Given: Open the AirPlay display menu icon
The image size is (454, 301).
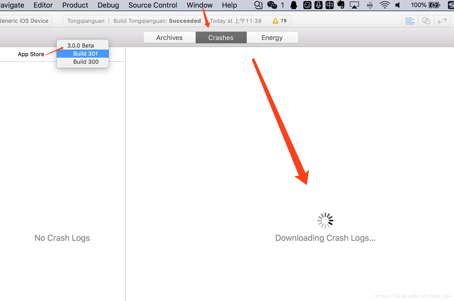Looking at the screenshot, I should [354, 5].
